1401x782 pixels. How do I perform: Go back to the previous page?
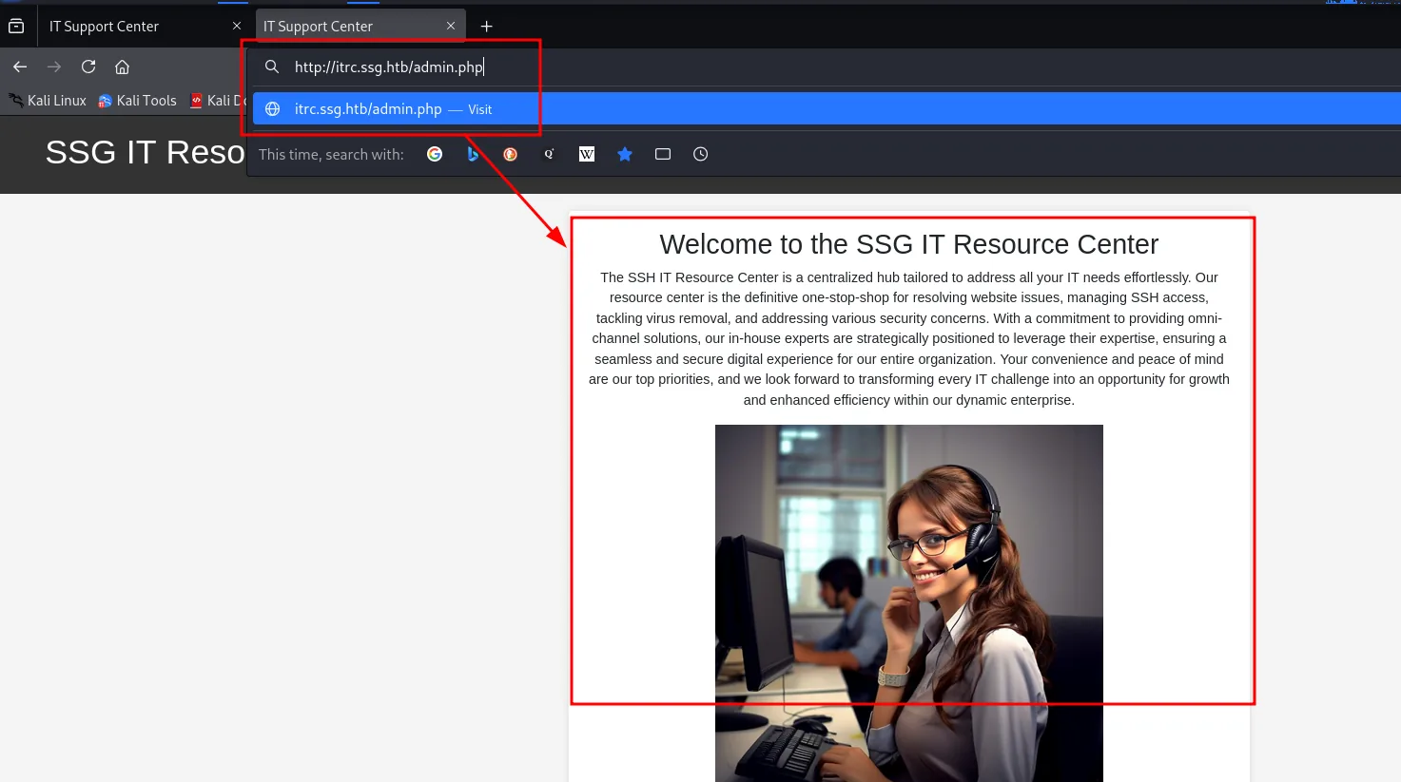[x=20, y=67]
